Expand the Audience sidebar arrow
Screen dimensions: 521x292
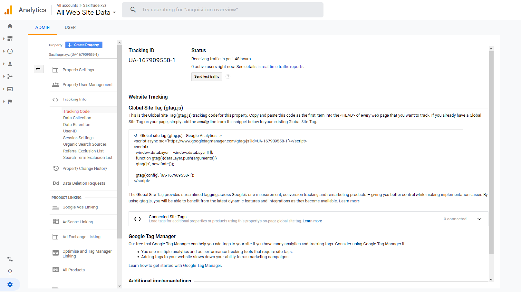coord(4,64)
